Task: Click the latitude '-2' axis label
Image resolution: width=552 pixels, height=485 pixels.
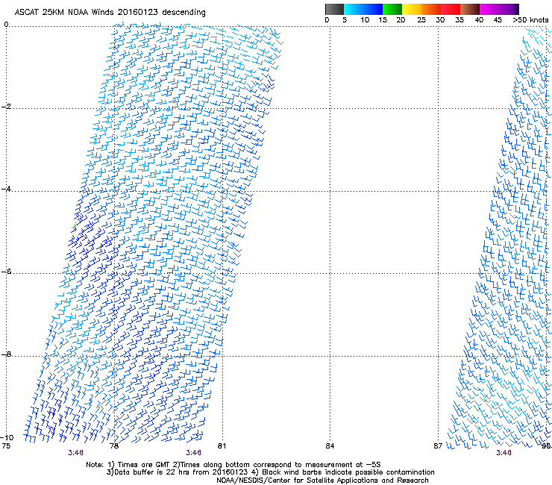Action: pyautogui.click(x=6, y=107)
